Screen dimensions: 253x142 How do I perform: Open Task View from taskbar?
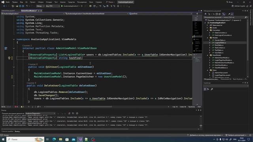pyautogui.click(x=47, y=139)
